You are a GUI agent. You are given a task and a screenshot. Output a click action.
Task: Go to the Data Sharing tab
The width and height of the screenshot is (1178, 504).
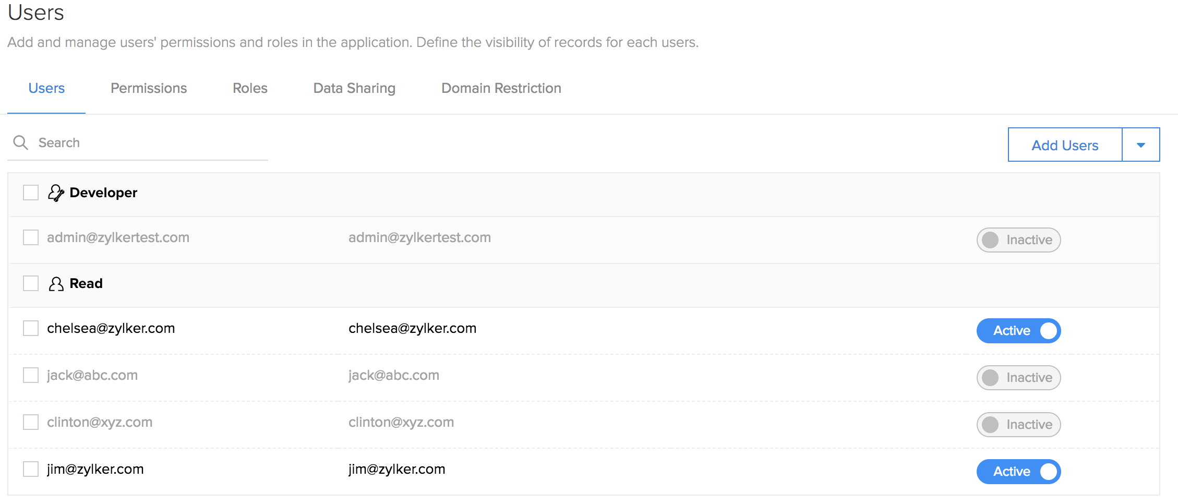[x=354, y=88]
